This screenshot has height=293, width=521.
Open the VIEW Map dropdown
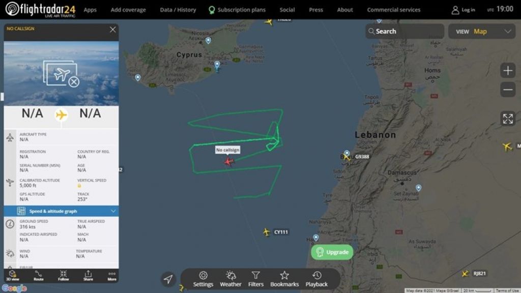coord(482,32)
